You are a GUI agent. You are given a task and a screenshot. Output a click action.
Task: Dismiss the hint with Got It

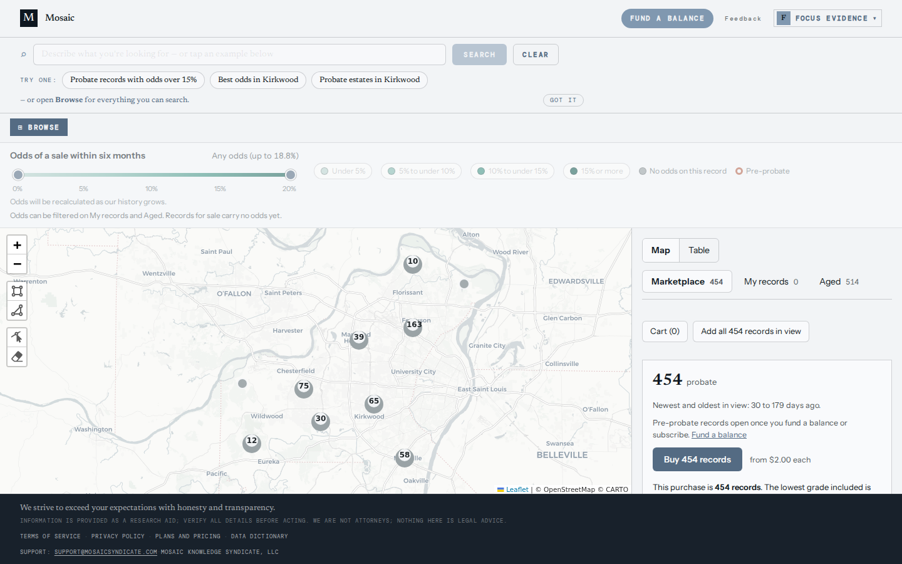click(x=563, y=100)
